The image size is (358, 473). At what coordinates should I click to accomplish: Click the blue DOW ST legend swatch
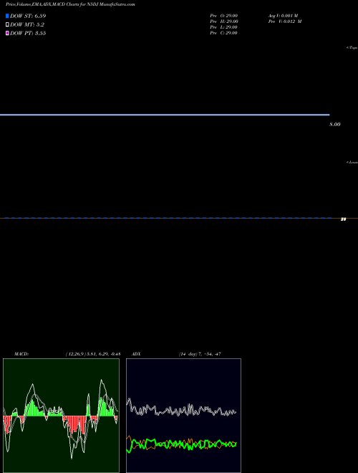pos(7,16)
